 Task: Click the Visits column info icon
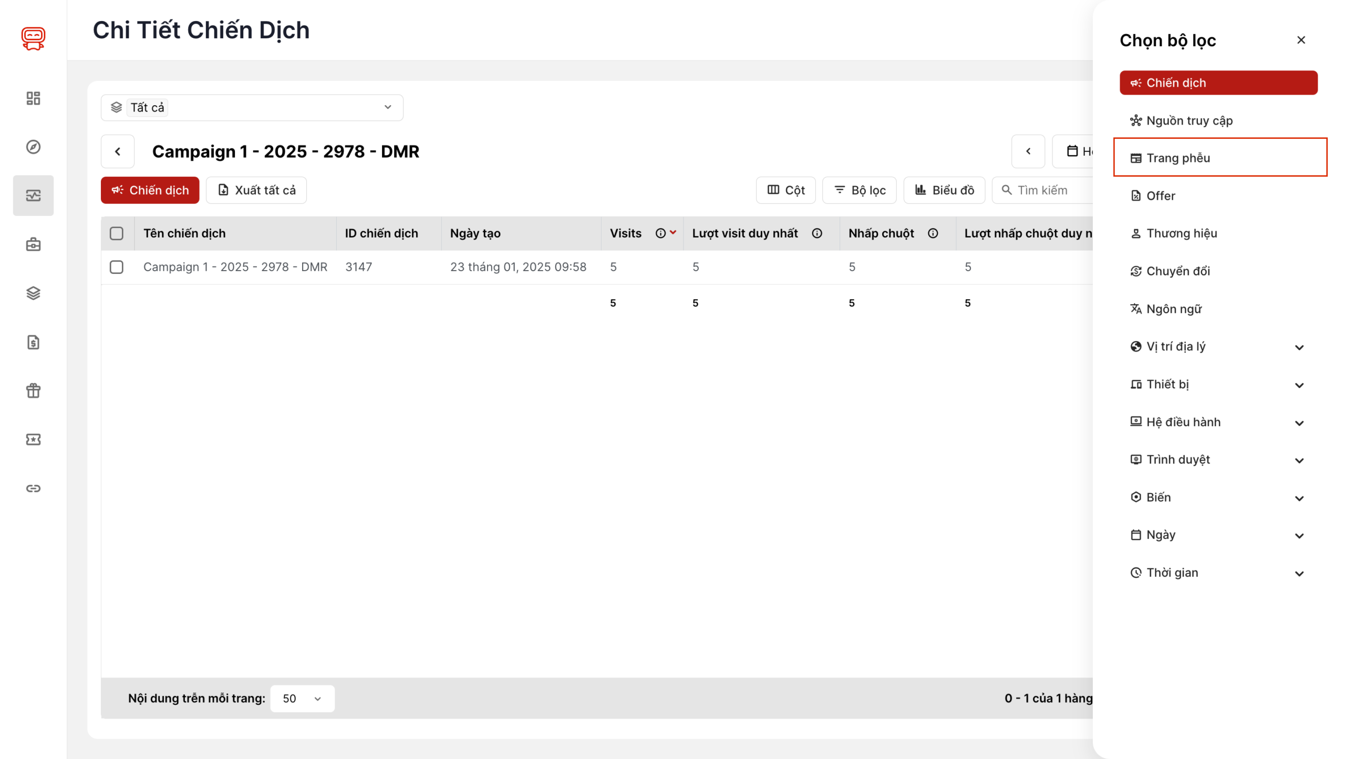pyautogui.click(x=660, y=233)
